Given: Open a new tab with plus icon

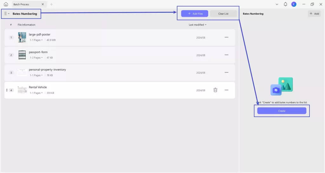Looking at the screenshot, I should point(51,4).
